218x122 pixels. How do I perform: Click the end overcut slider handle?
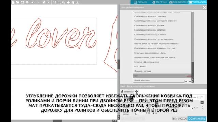point(136,114)
